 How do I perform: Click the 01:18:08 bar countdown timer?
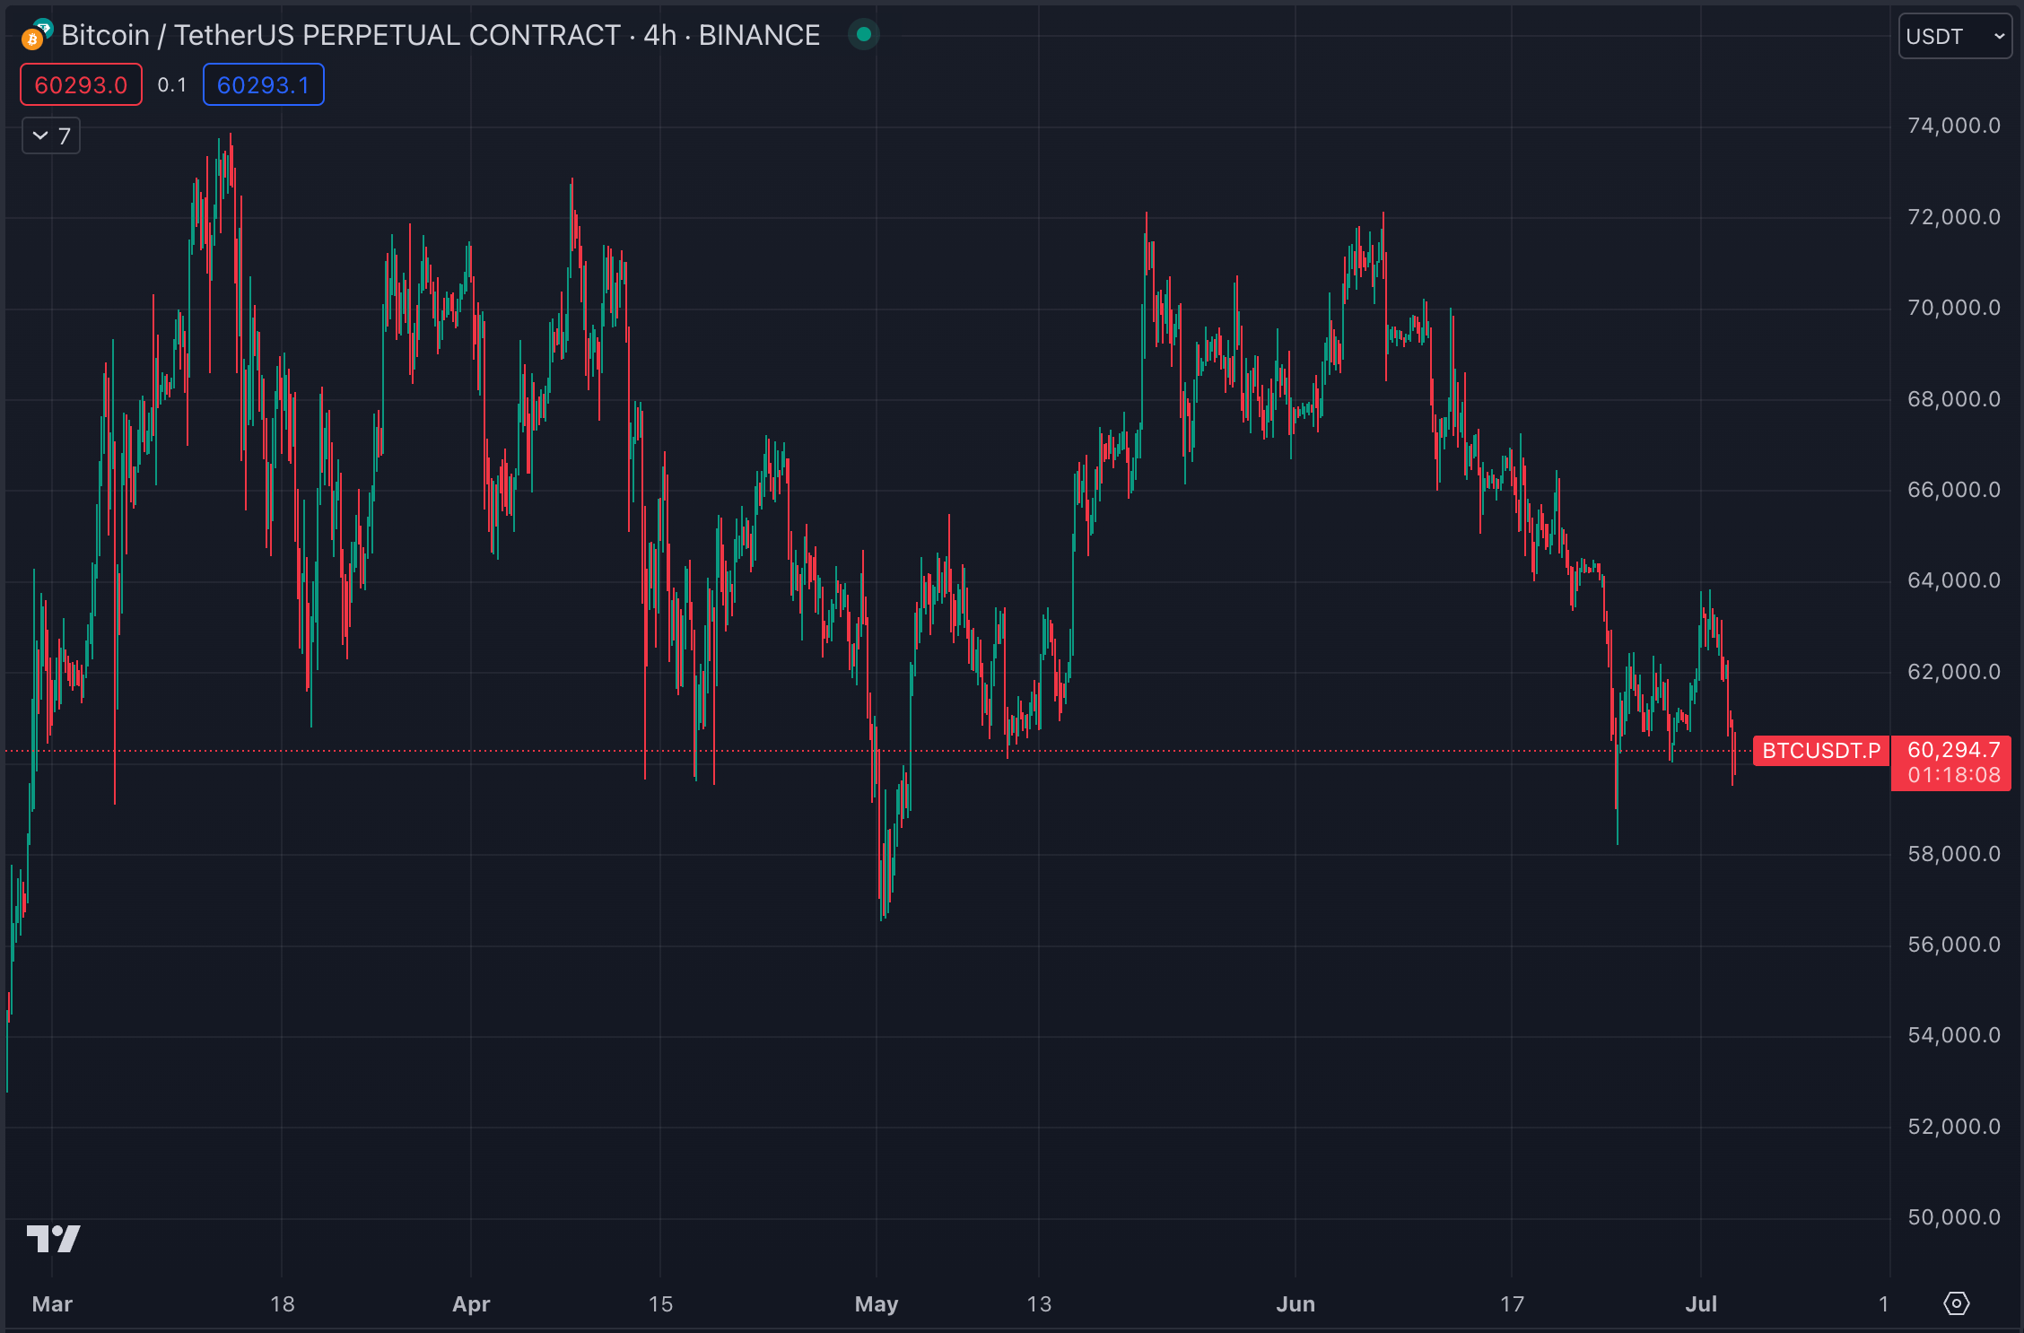[x=1953, y=775]
